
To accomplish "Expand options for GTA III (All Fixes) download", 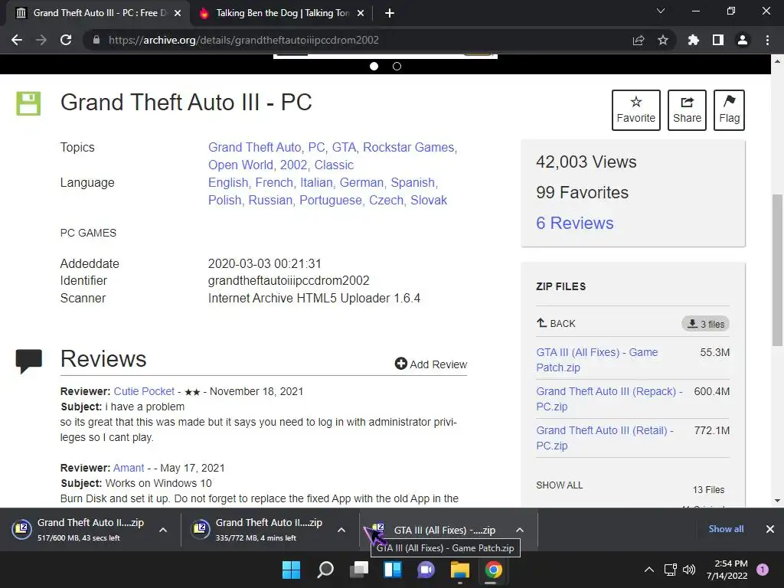I will pos(520,530).
